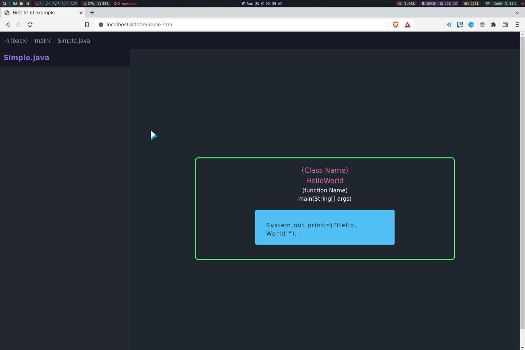Go back via the (back) link
The image size is (525, 350).
[x=16, y=41]
